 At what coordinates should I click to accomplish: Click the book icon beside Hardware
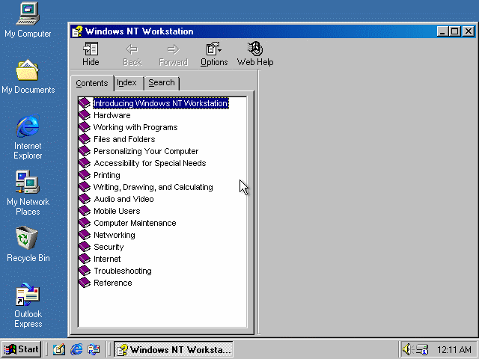click(85, 115)
